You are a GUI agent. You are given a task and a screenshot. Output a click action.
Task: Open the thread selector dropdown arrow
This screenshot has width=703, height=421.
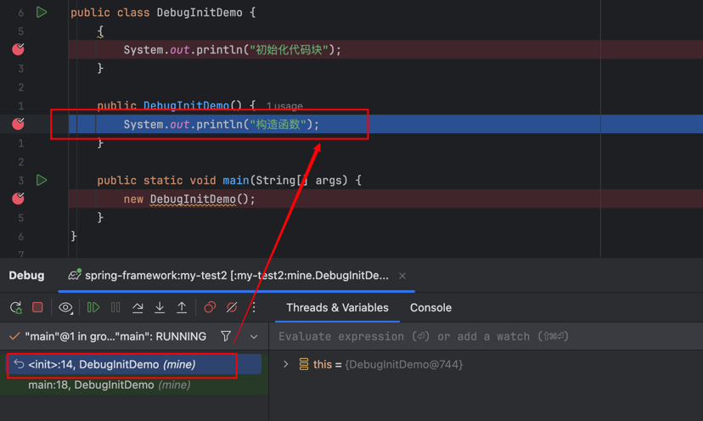pos(254,337)
